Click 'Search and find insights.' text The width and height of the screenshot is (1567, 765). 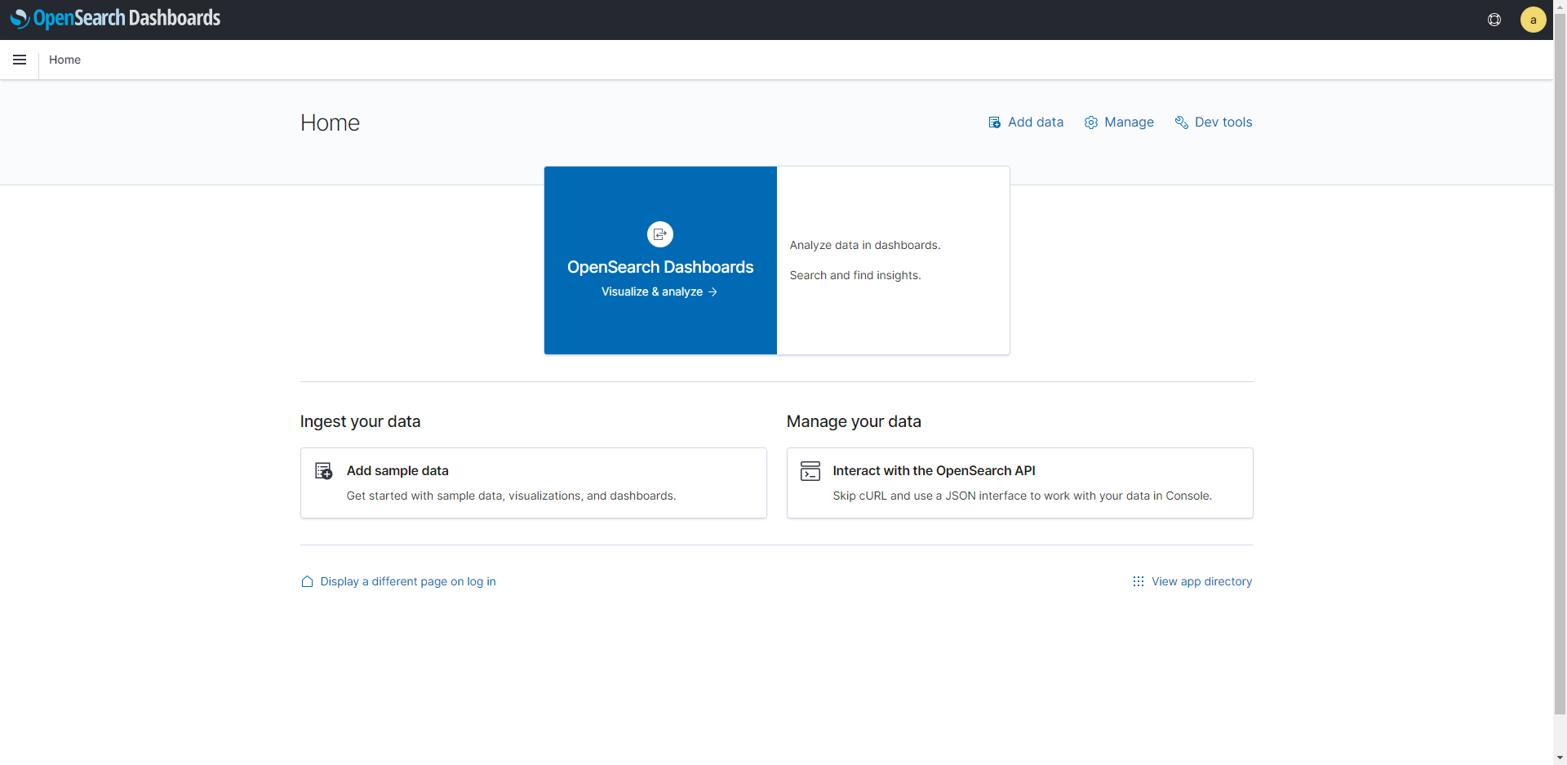pos(855,275)
